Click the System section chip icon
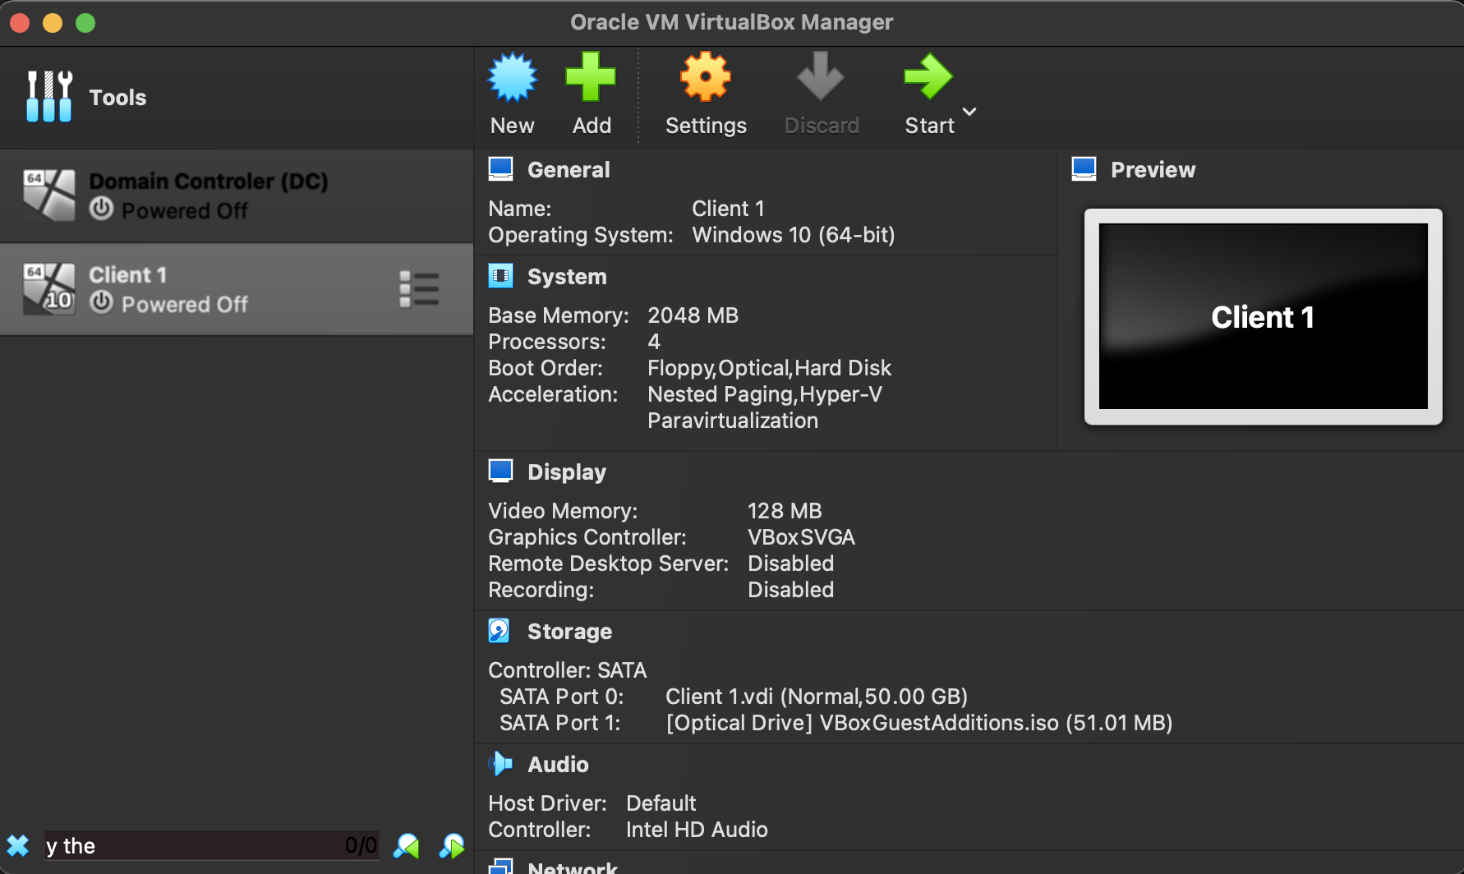This screenshot has height=874, width=1464. point(500,276)
